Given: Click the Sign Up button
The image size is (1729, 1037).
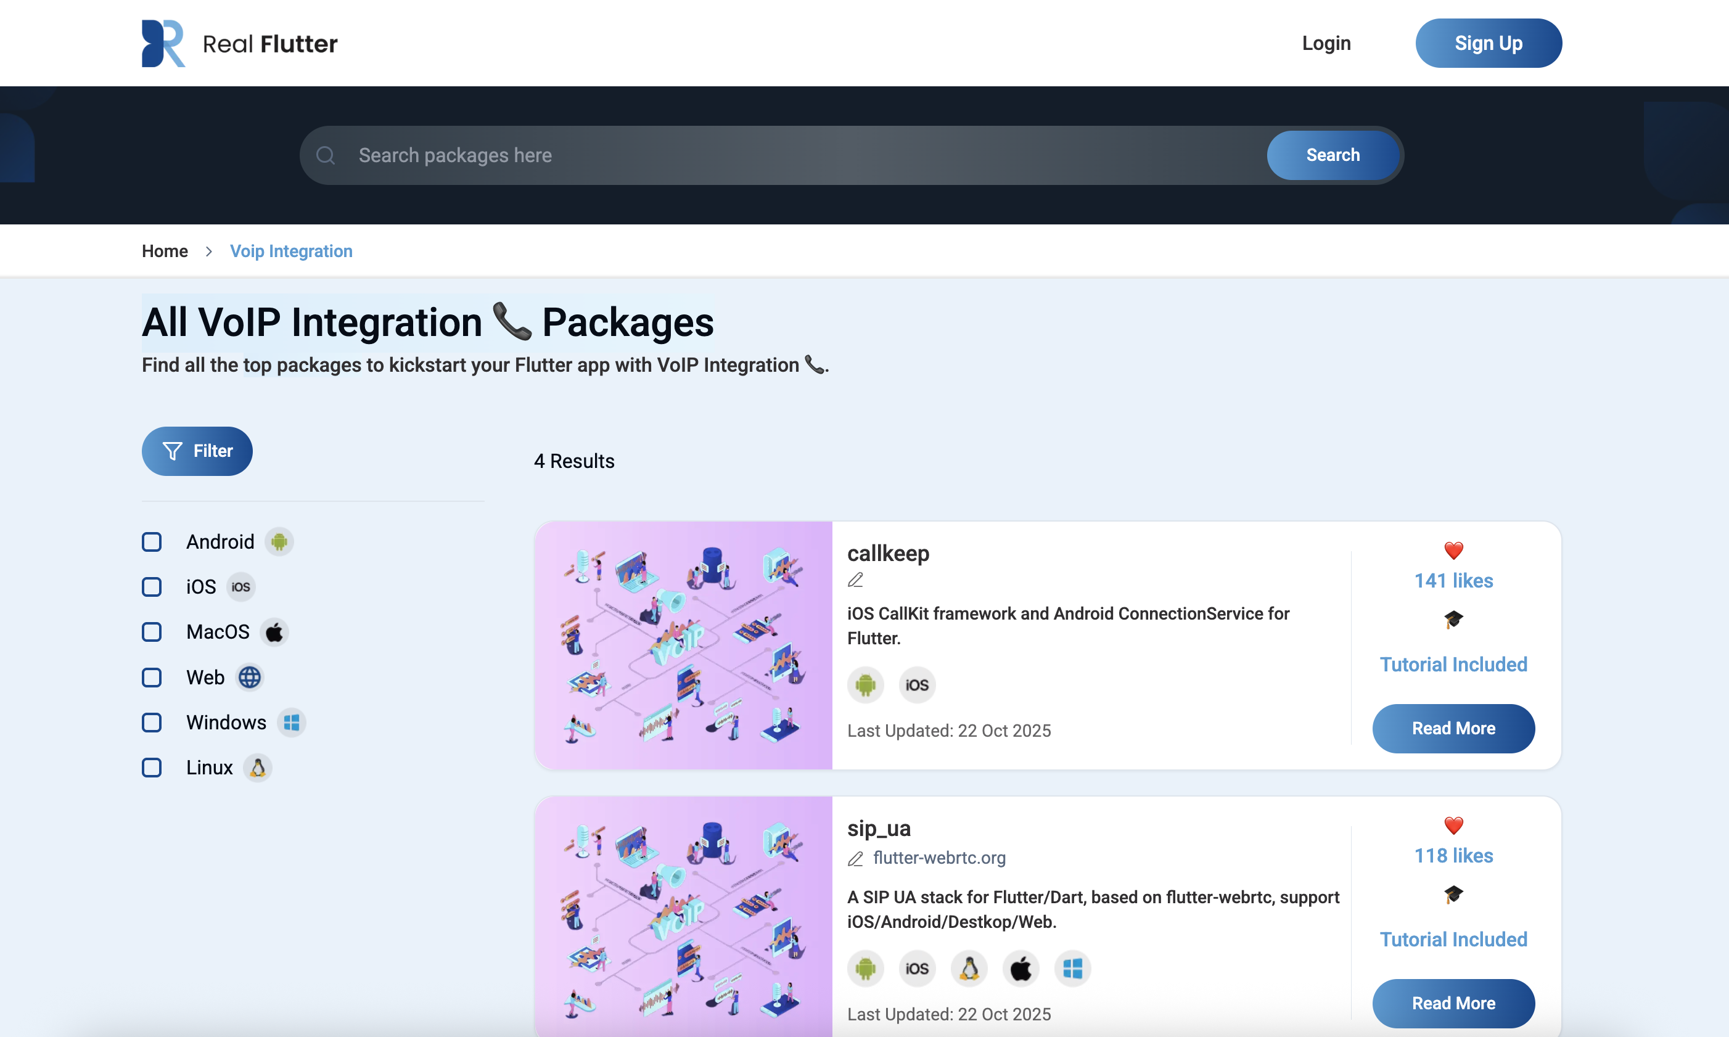Looking at the screenshot, I should pos(1488,43).
